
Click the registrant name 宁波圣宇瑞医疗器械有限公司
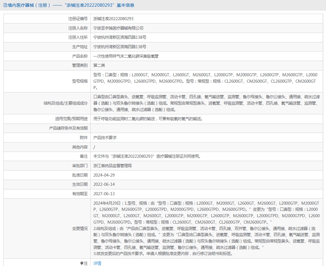click(x=118, y=28)
